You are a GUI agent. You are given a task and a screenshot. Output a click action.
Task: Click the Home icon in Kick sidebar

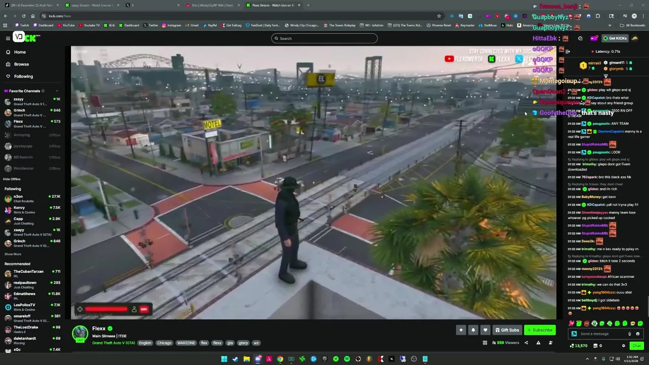pyautogui.click(x=8, y=52)
